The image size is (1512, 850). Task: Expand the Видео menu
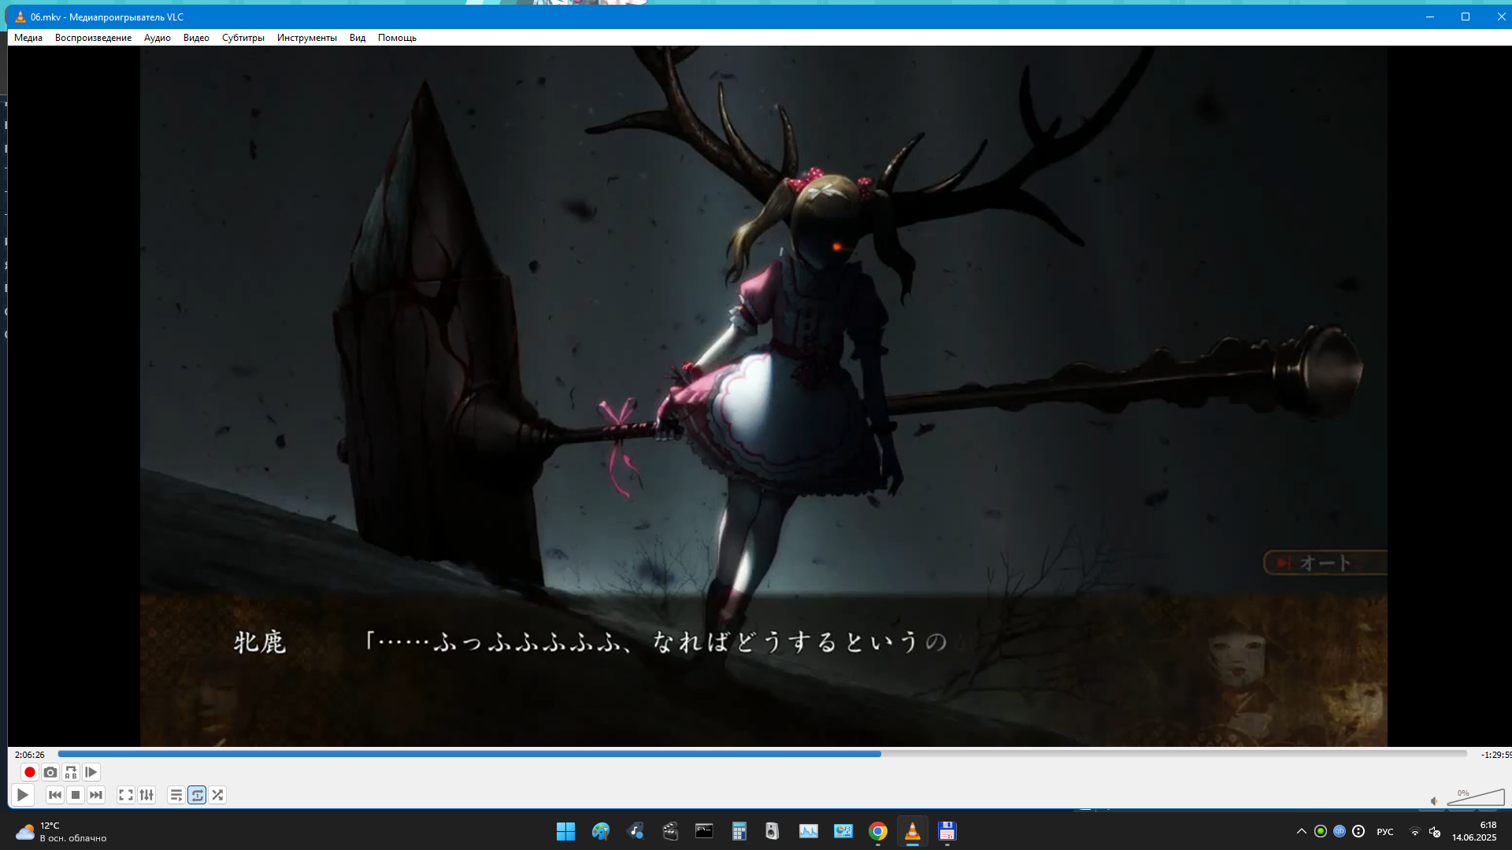196,38
